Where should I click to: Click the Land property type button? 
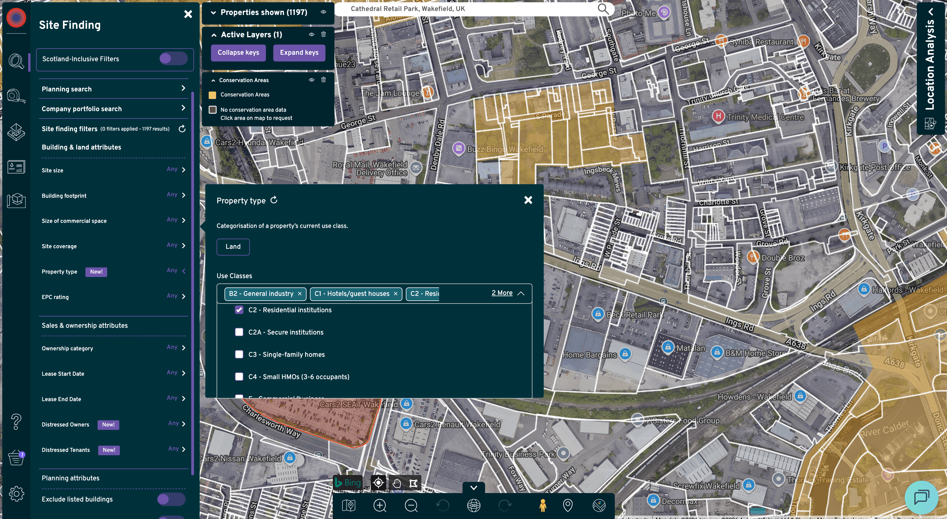(x=233, y=247)
